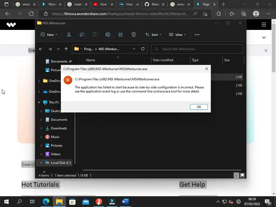Open recent locations chevron next to forward arrow

click(x=58, y=49)
